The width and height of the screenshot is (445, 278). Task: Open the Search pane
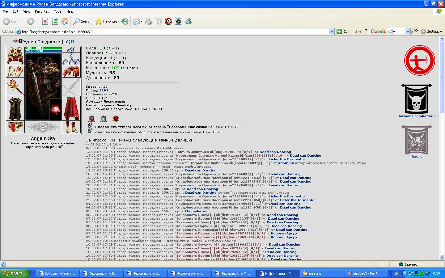pos(82,21)
